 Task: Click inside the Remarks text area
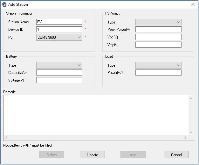pos(95,115)
